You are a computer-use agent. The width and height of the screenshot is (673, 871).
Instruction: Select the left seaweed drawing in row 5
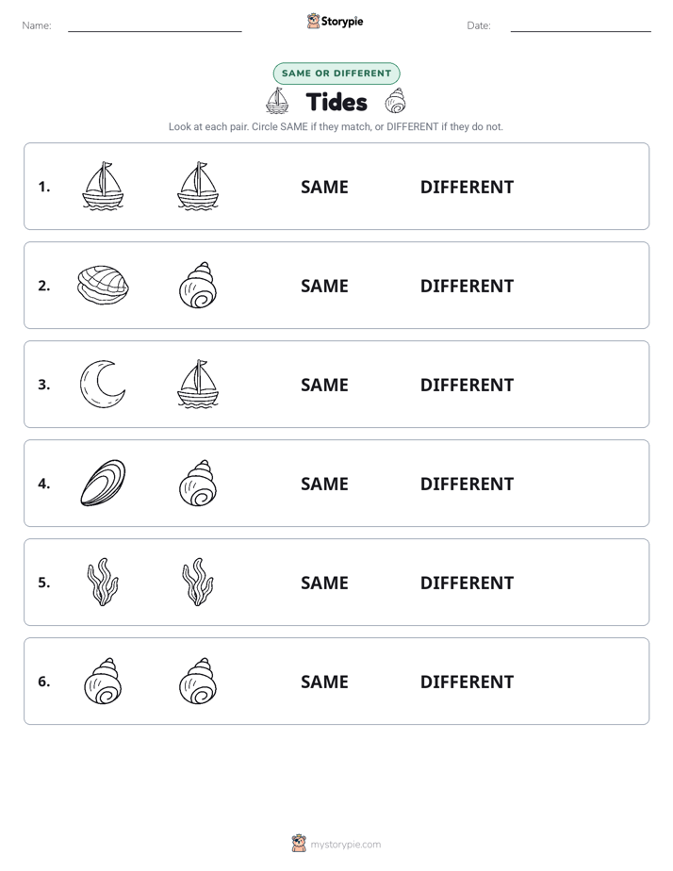(103, 582)
